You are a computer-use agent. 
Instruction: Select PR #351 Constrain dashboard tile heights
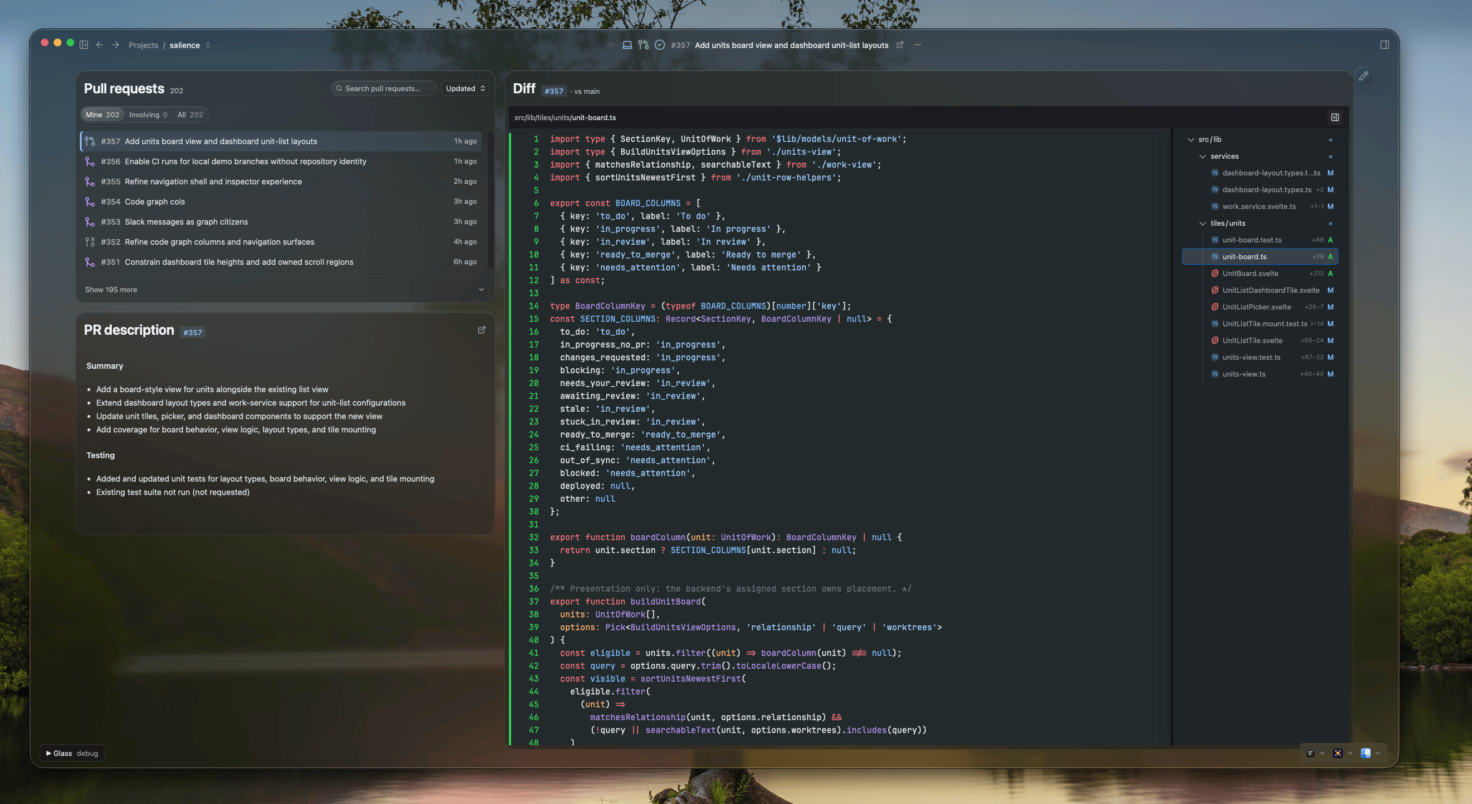pos(280,261)
